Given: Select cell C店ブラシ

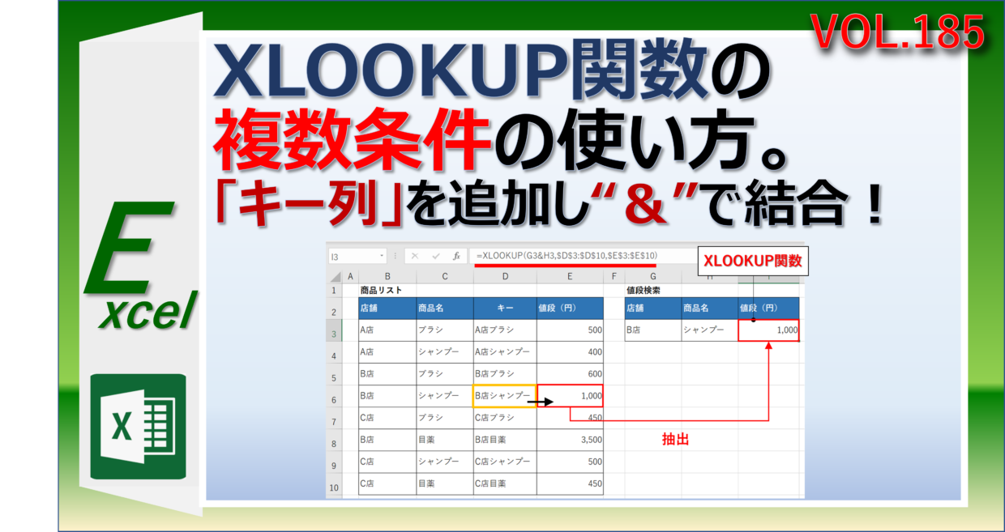Looking at the screenshot, I should (x=505, y=418).
